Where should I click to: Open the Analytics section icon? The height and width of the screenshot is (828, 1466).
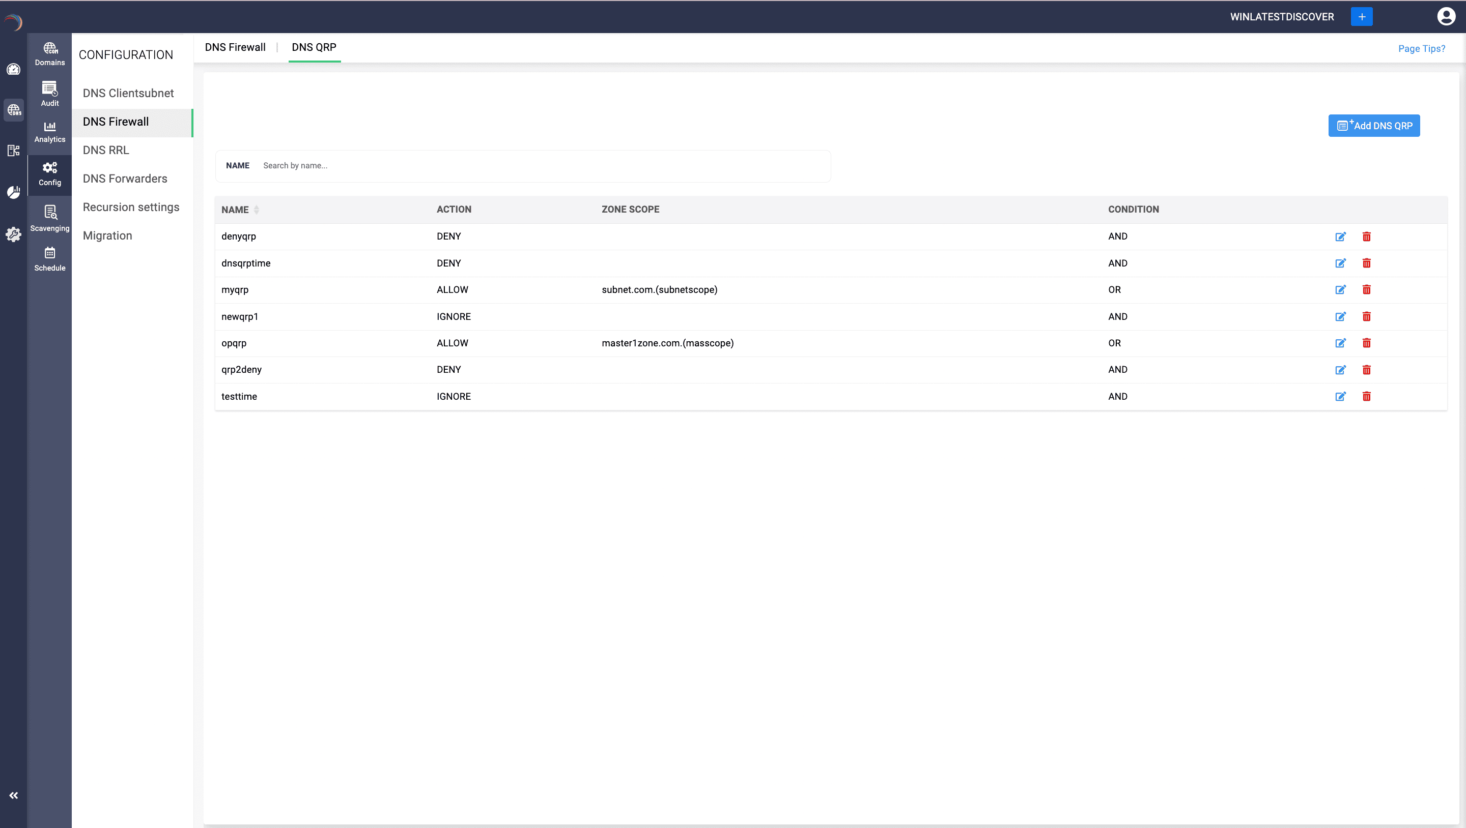coord(49,132)
